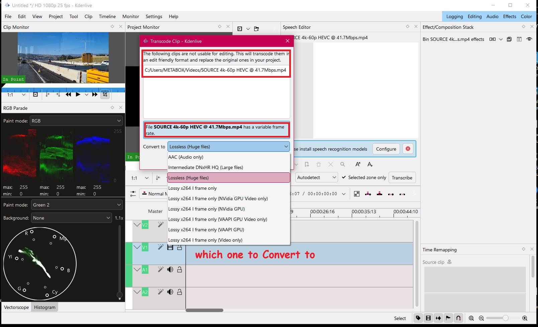Open the Green 2 paint mode dropdown
Image resolution: width=538 pixels, height=327 pixels.
click(77, 205)
